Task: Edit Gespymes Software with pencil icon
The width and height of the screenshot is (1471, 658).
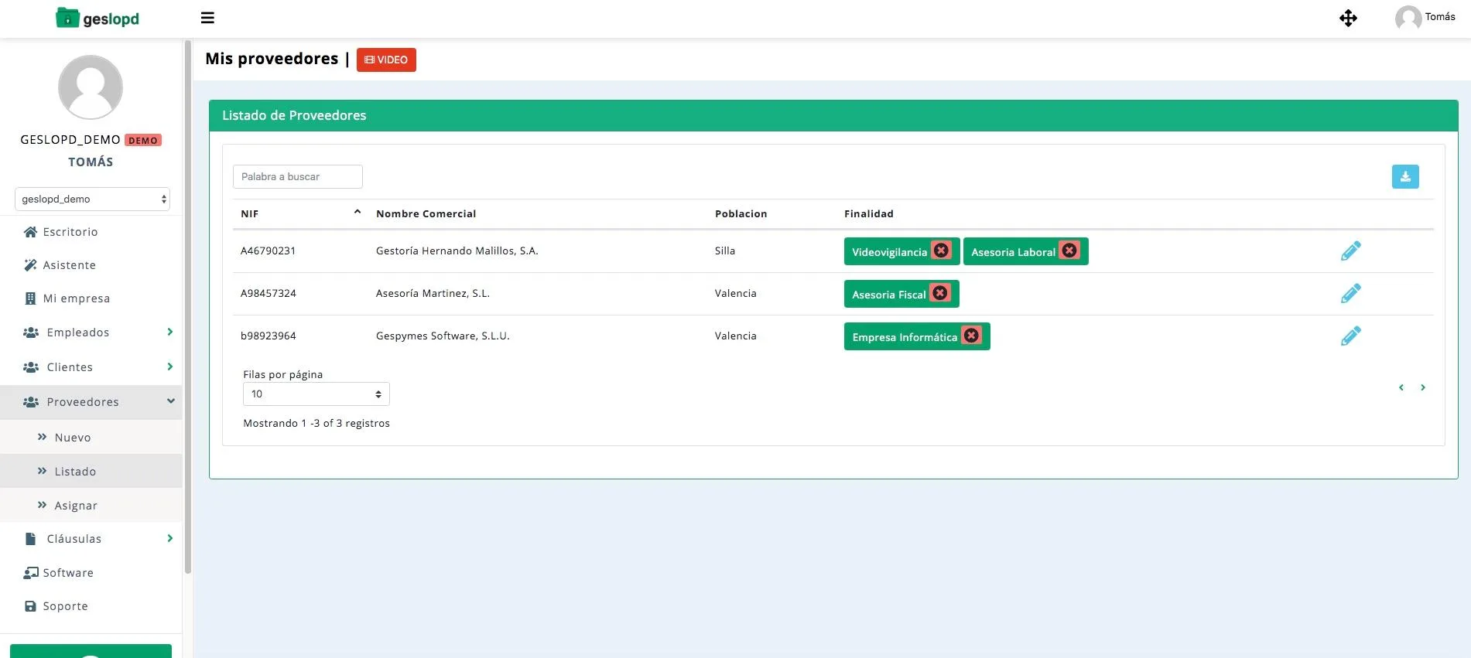Action: (1350, 336)
